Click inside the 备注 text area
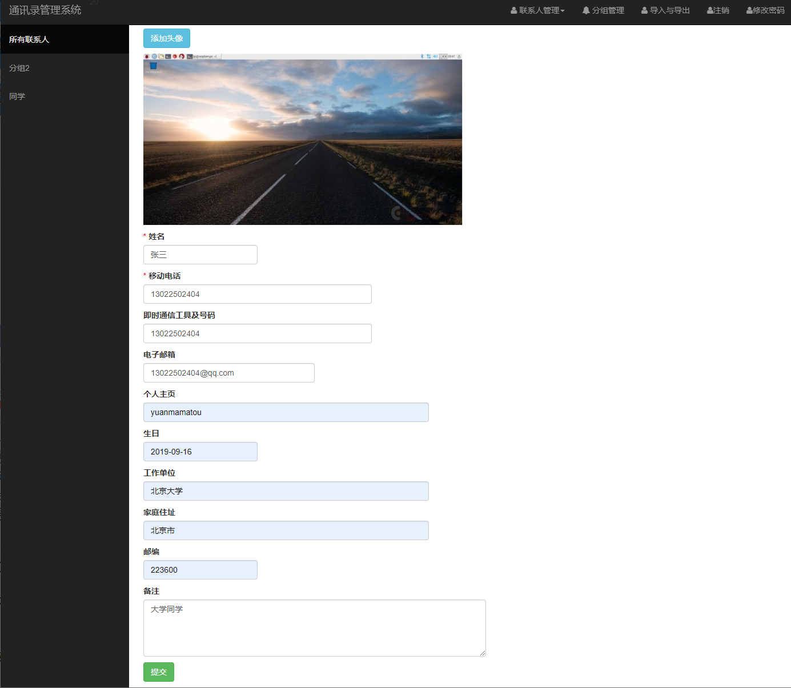 pos(314,627)
